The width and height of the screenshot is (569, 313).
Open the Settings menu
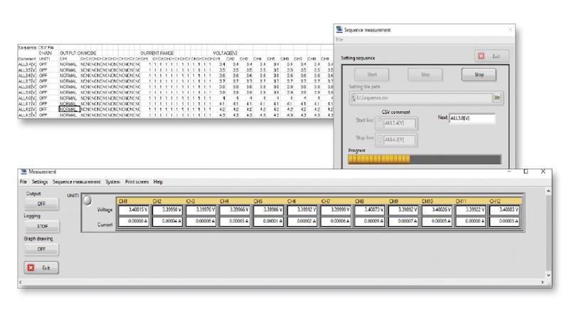click(x=40, y=182)
